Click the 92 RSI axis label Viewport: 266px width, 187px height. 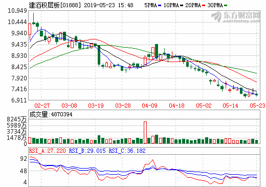[24, 159]
